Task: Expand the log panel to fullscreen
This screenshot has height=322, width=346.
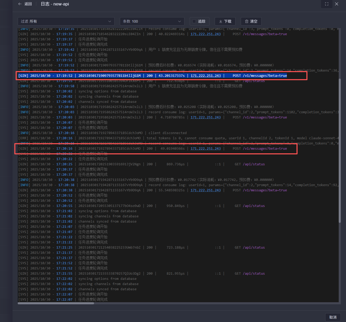Action: pyautogui.click(x=326, y=4)
